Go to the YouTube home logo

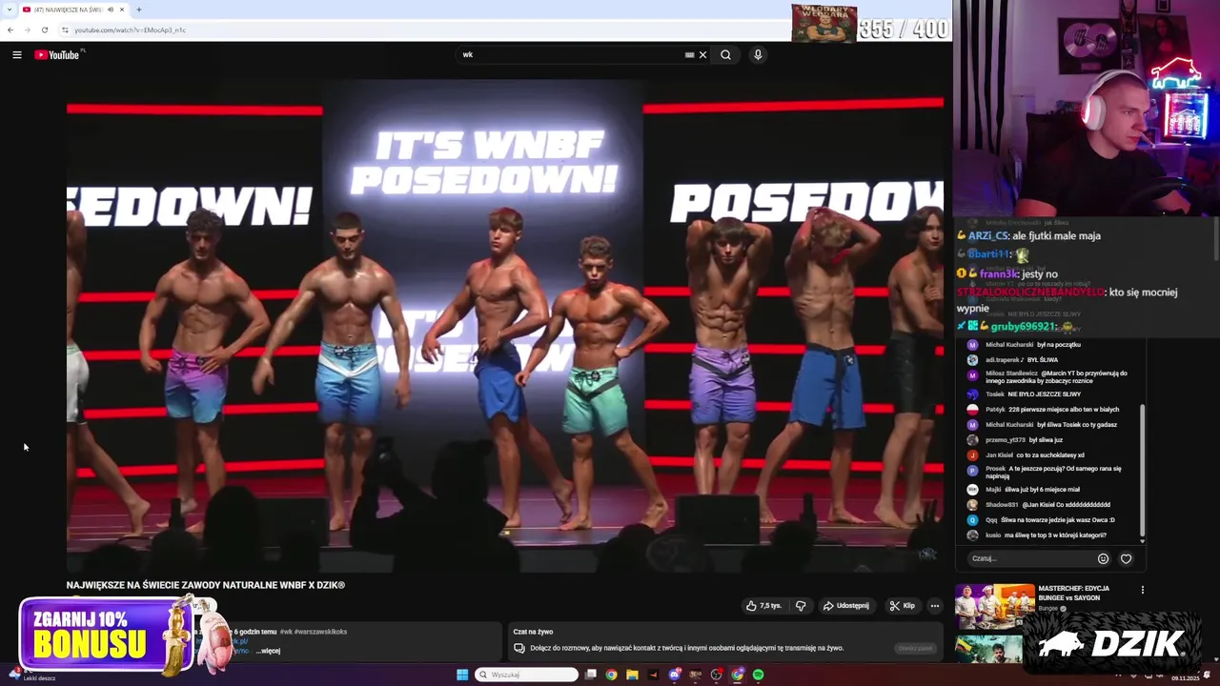pyautogui.click(x=57, y=55)
